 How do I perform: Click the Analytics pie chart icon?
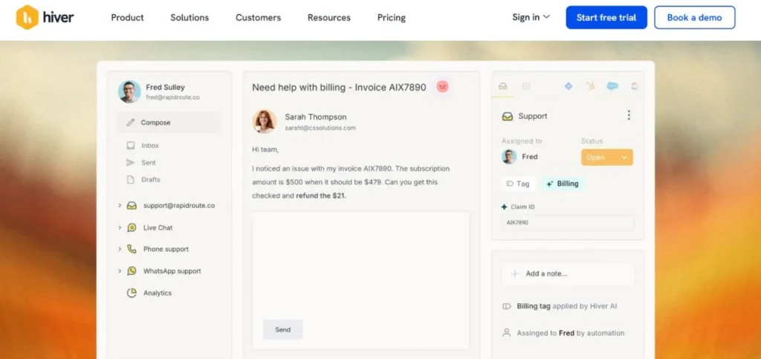pyautogui.click(x=132, y=293)
